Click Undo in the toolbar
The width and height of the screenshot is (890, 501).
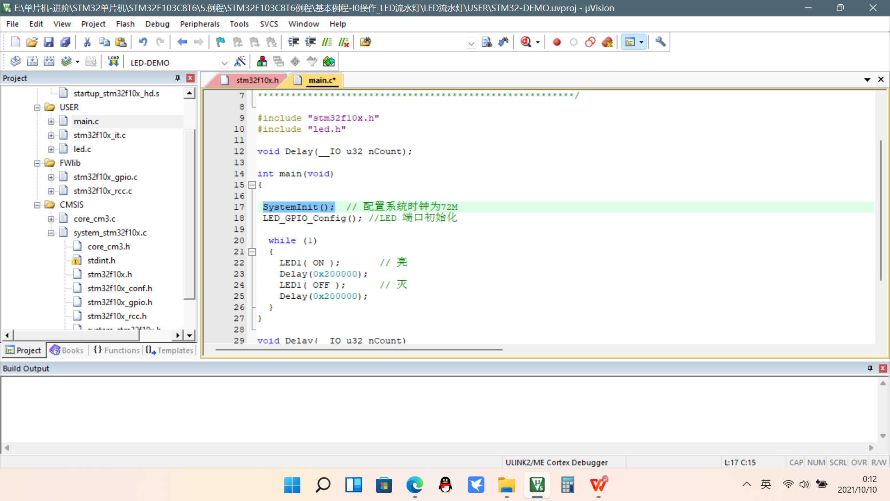click(143, 42)
